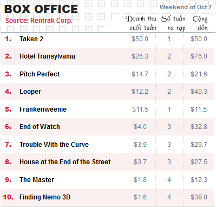Click the Doanh thu cuối tuần column header

tap(141, 23)
